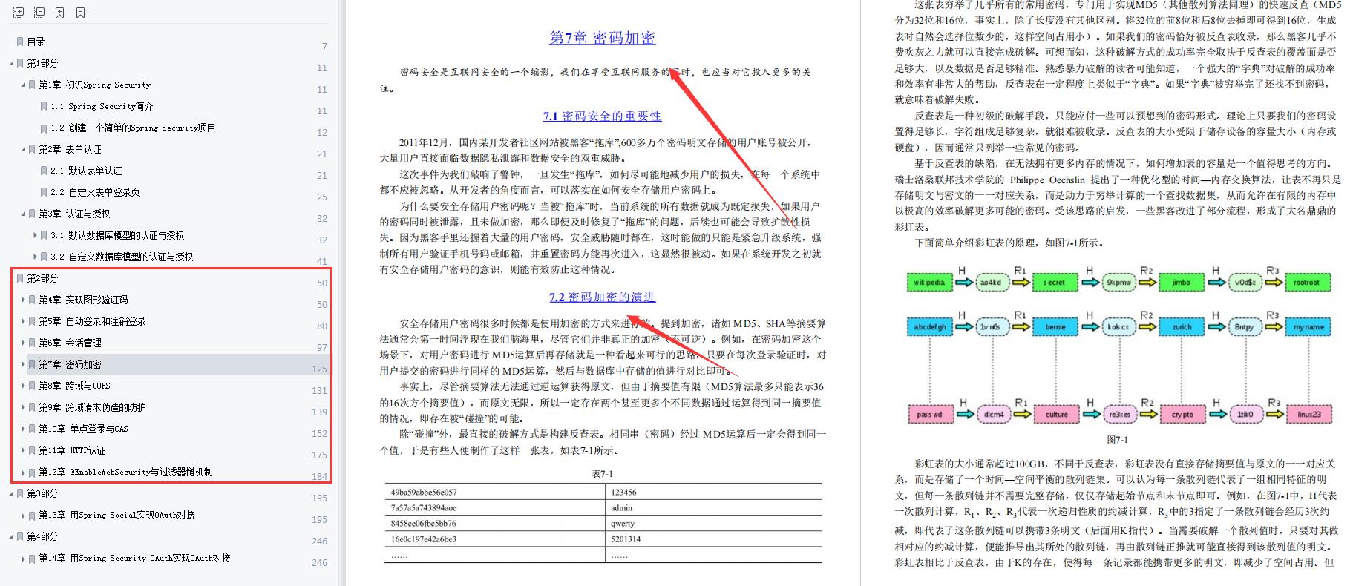Click the bookmark icon beside 第3章 认证与授权
Viewport: 1353px width, 586px height.
coord(32,214)
